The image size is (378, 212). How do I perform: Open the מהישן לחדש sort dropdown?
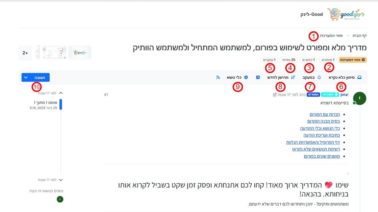(281, 77)
